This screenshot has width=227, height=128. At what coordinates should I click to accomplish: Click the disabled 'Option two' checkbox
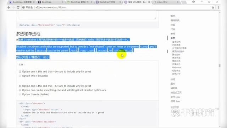pos(20,76)
